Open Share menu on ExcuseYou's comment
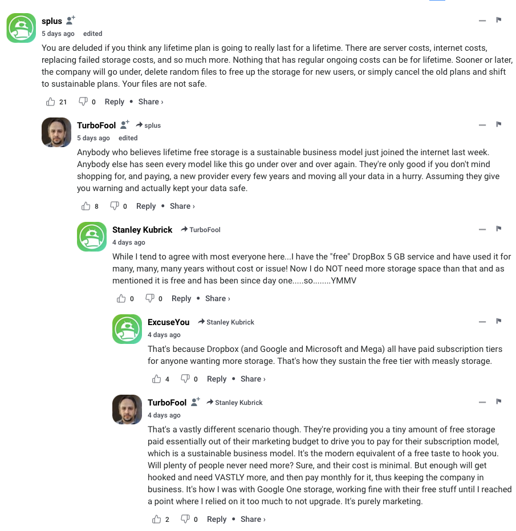 click(253, 379)
